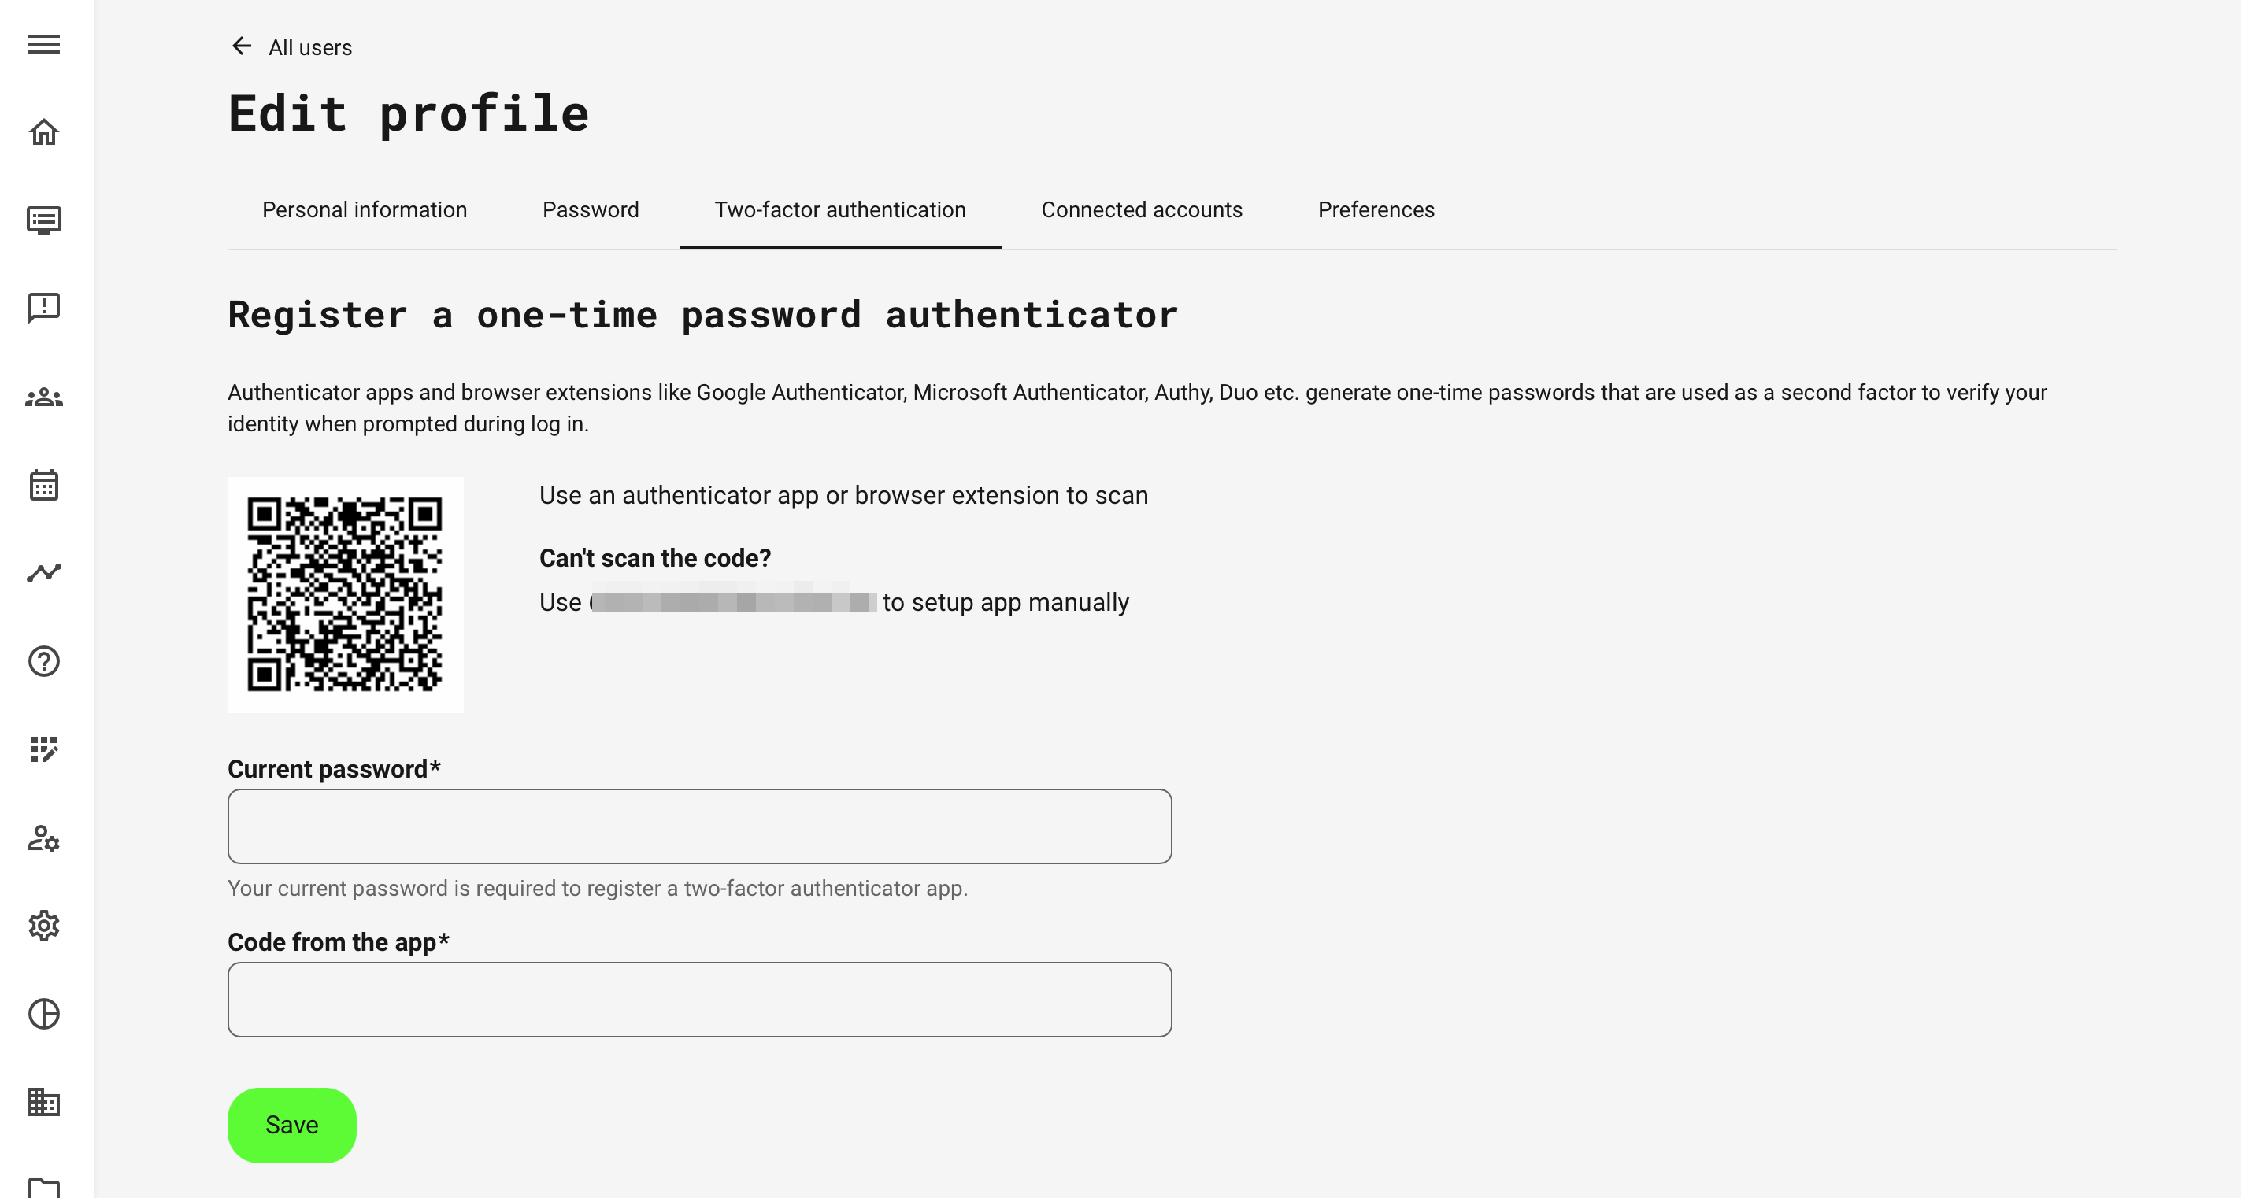The image size is (2241, 1198).
Task: Switch to Personal information tab
Action: [365, 209]
